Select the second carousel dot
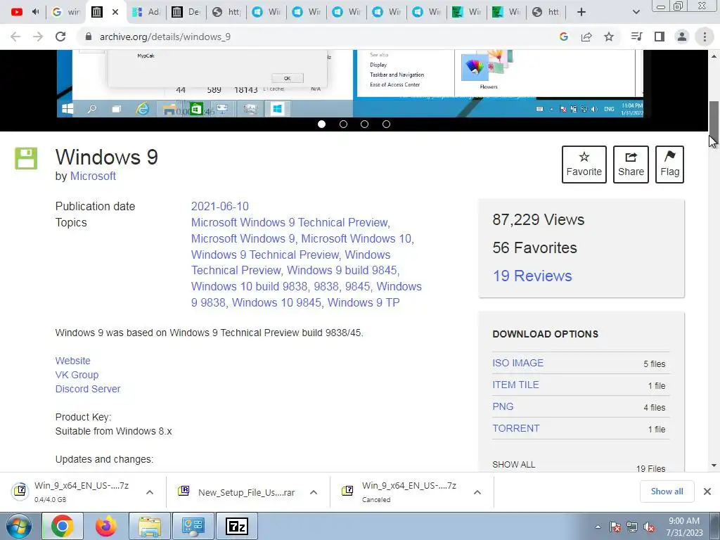The image size is (720, 540). pos(343,124)
